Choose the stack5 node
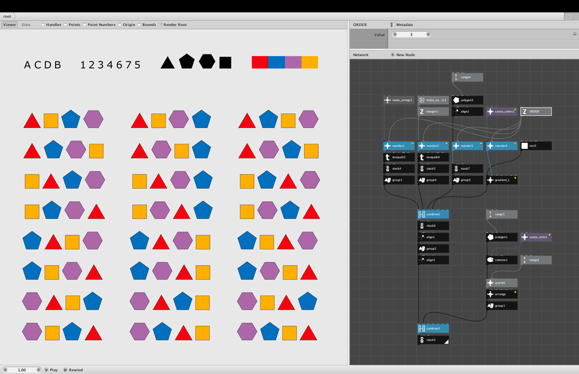 point(433,168)
